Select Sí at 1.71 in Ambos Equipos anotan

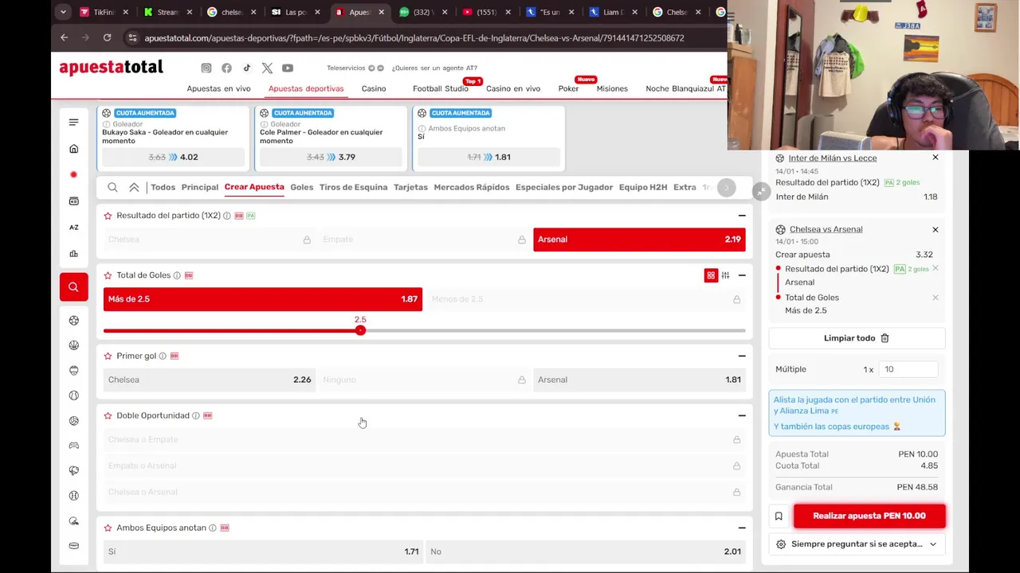263,552
